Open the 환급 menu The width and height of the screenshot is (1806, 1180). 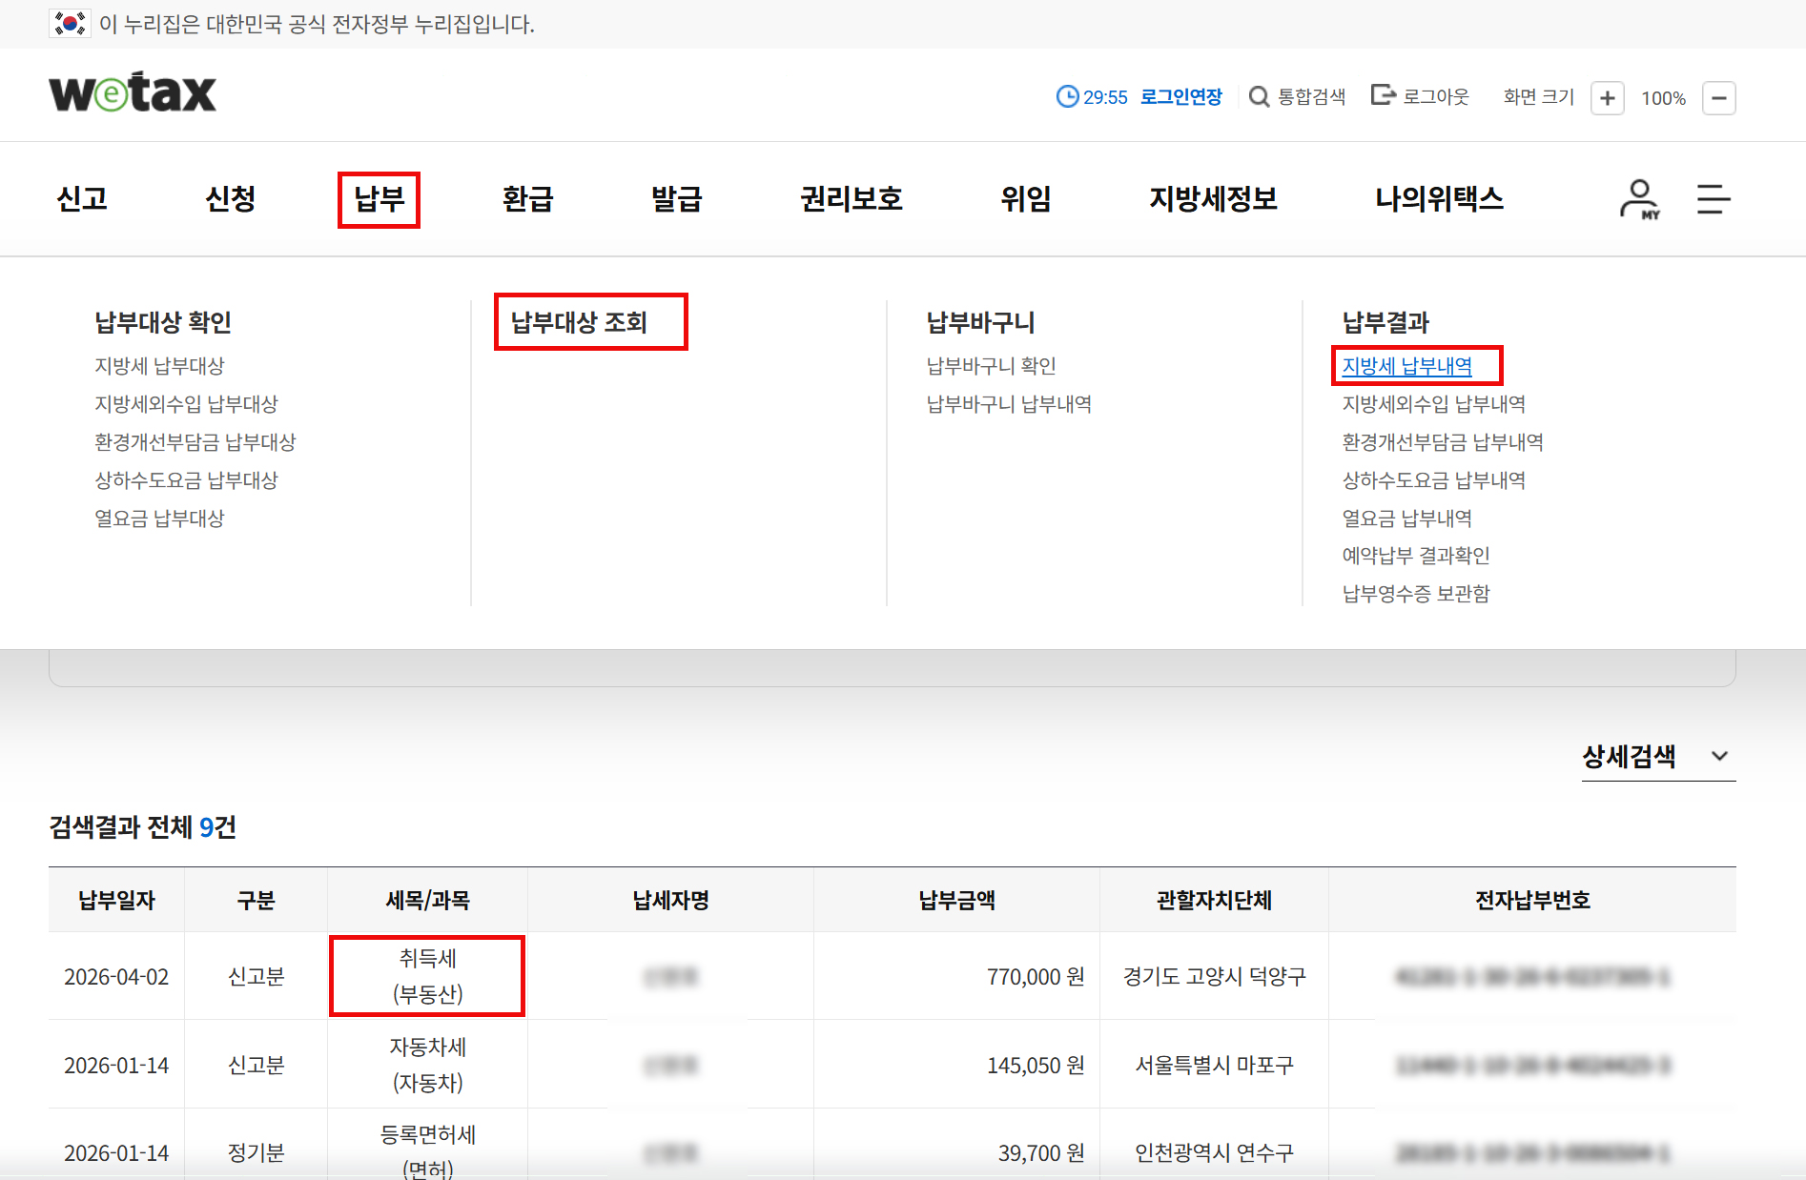pos(527,199)
